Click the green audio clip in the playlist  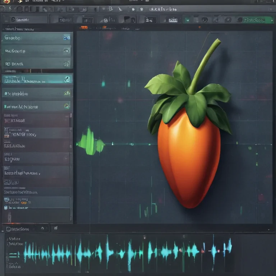pyautogui.click(x=91, y=142)
